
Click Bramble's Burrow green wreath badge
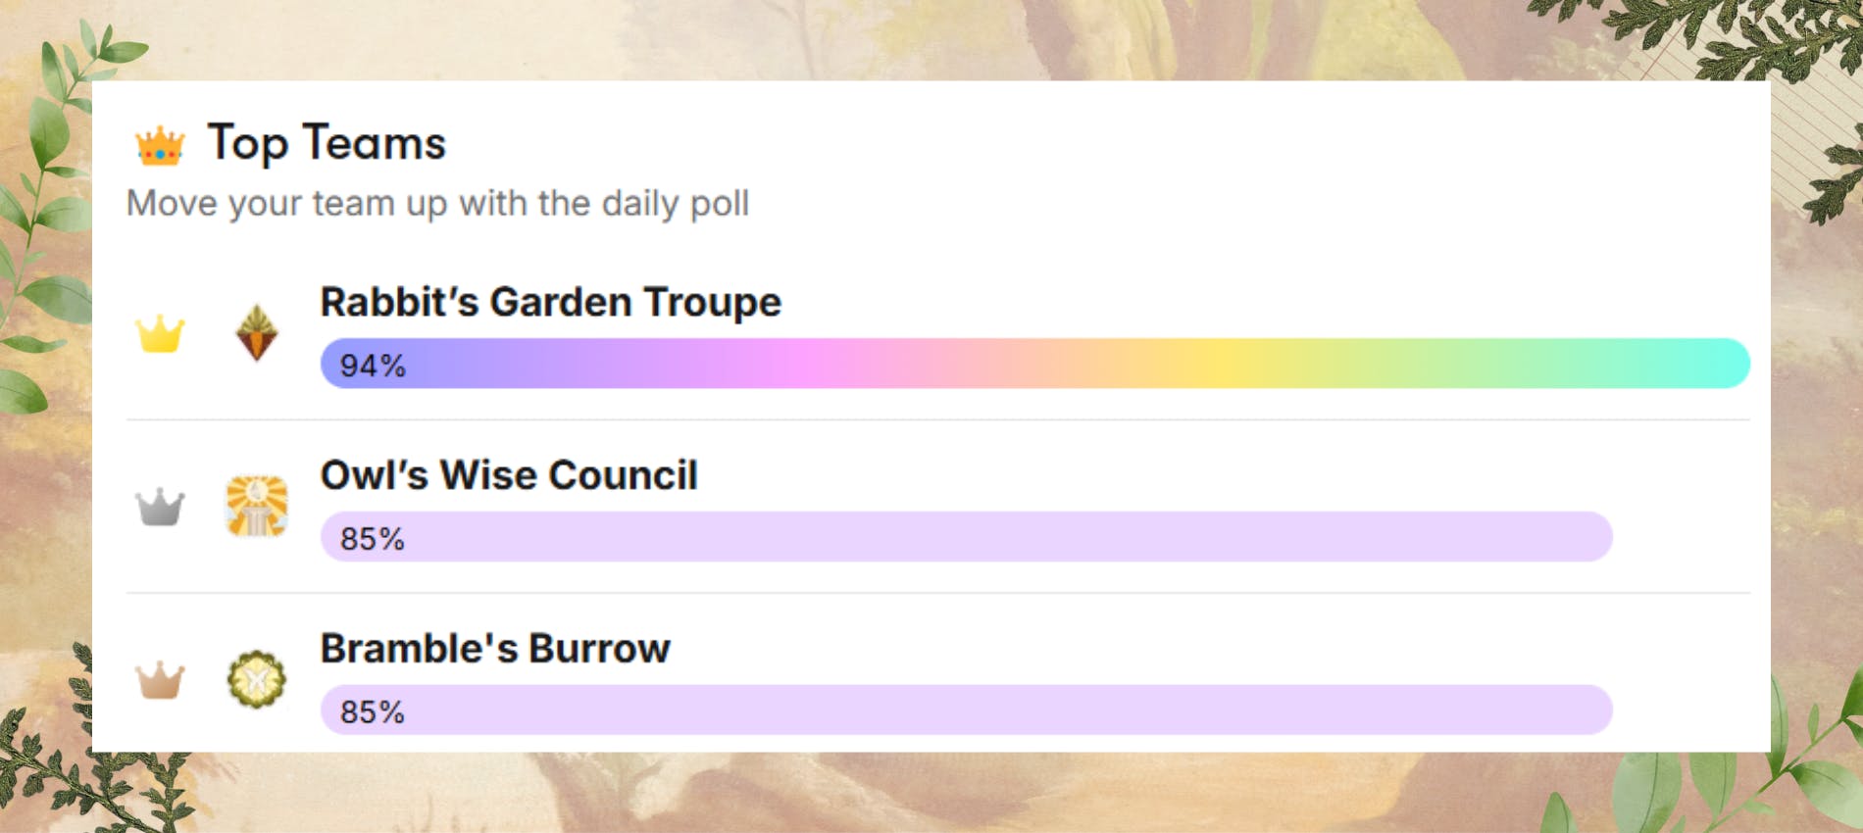tap(257, 679)
